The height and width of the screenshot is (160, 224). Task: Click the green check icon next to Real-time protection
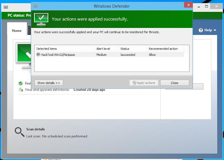[x=21, y=83]
